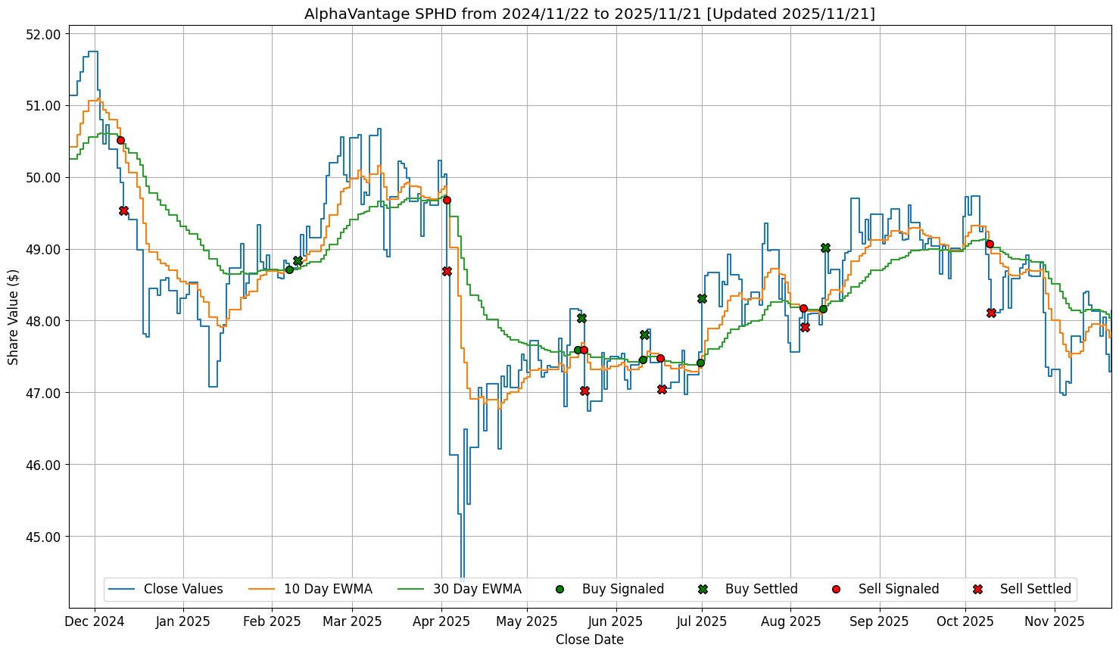The width and height of the screenshot is (1119, 654).
Task: Click the Sep 2025 x-axis tick label
Action: click(x=879, y=621)
